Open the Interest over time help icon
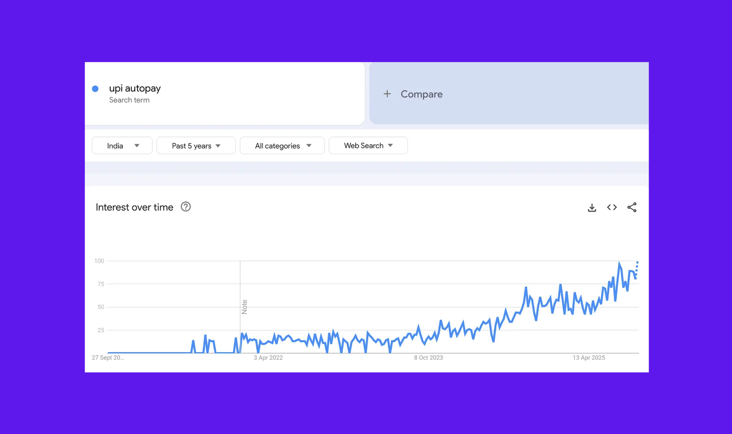Screen dimensions: 732x434 click(186, 207)
